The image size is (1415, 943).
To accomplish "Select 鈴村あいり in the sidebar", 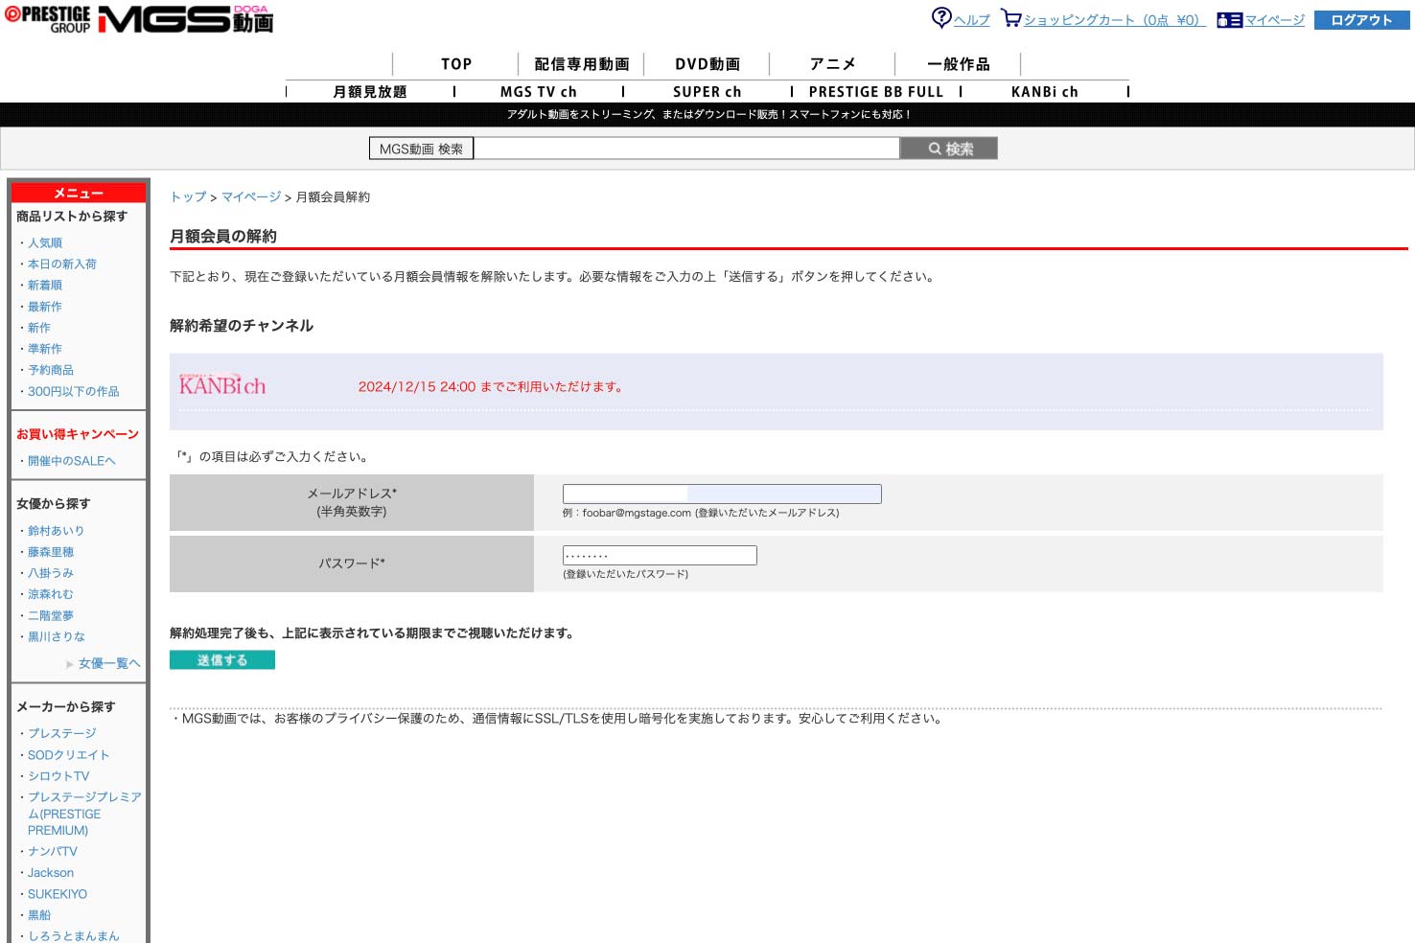I will 57,531.
